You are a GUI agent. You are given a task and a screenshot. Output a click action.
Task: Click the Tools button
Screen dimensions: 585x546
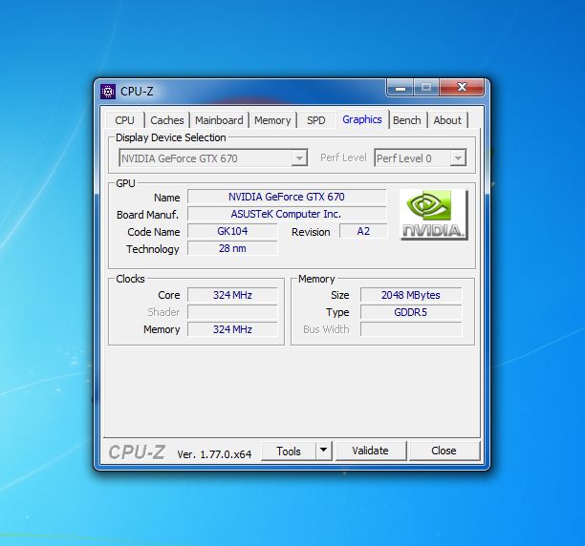(x=289, y=451)
